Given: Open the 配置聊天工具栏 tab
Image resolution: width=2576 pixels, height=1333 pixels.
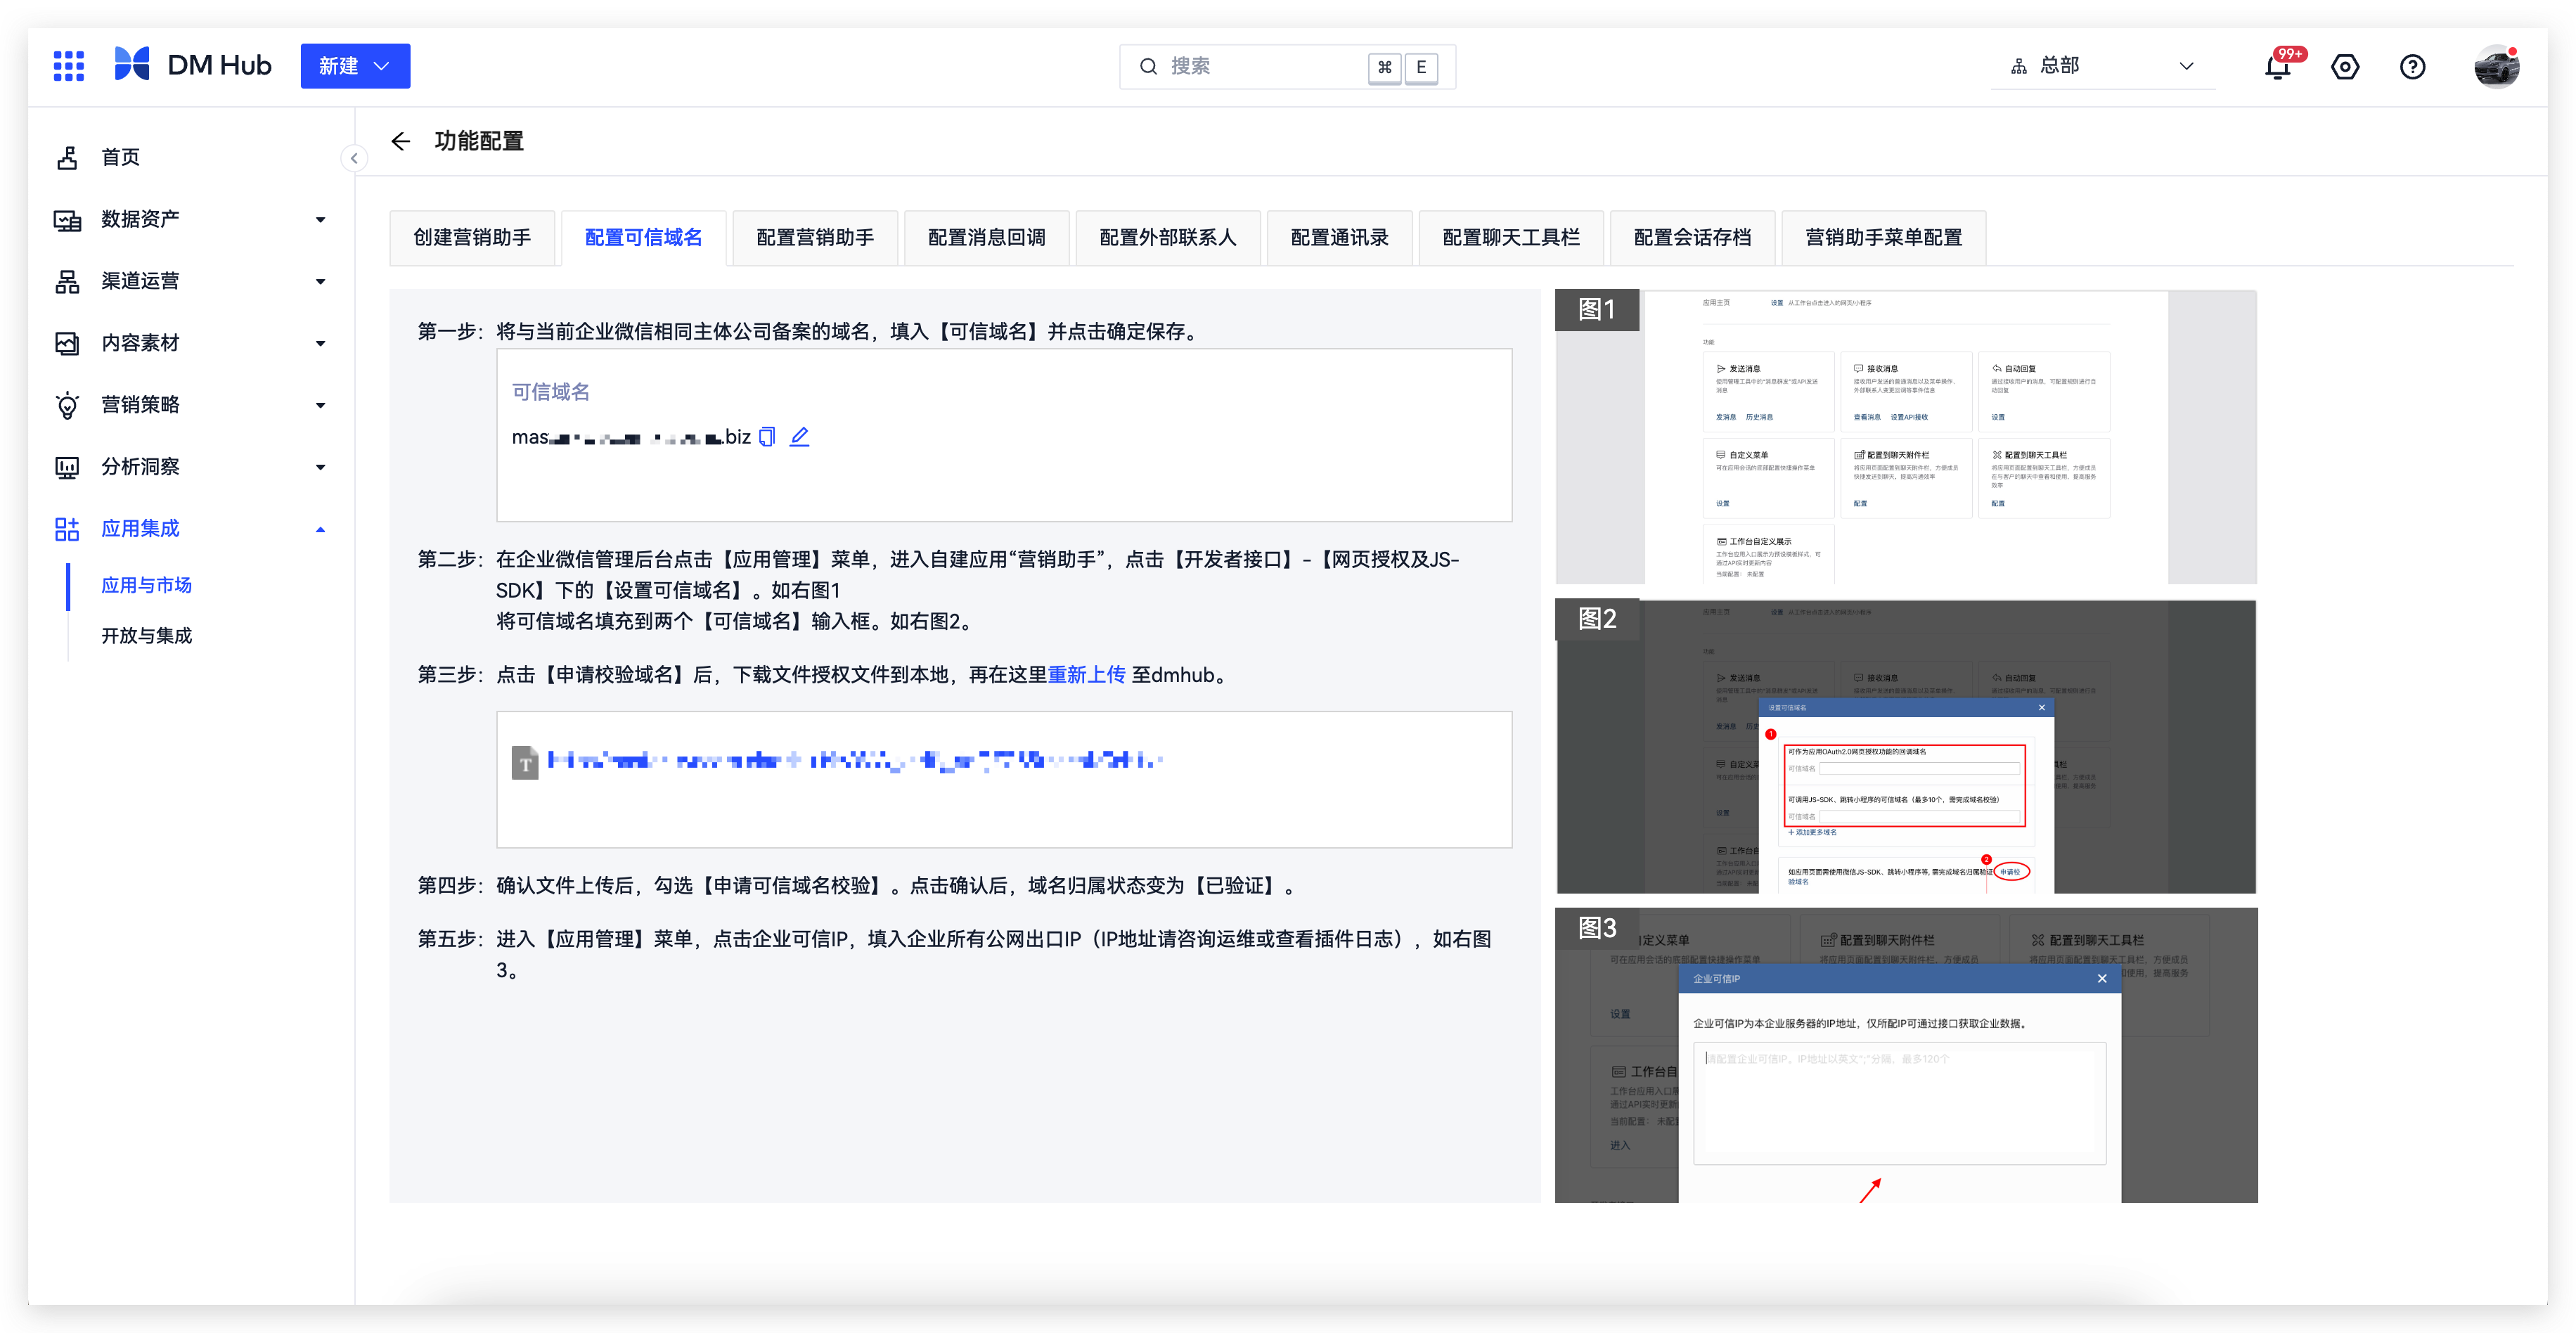Looking at the screenshot, I should click(x=1511, y=238).
